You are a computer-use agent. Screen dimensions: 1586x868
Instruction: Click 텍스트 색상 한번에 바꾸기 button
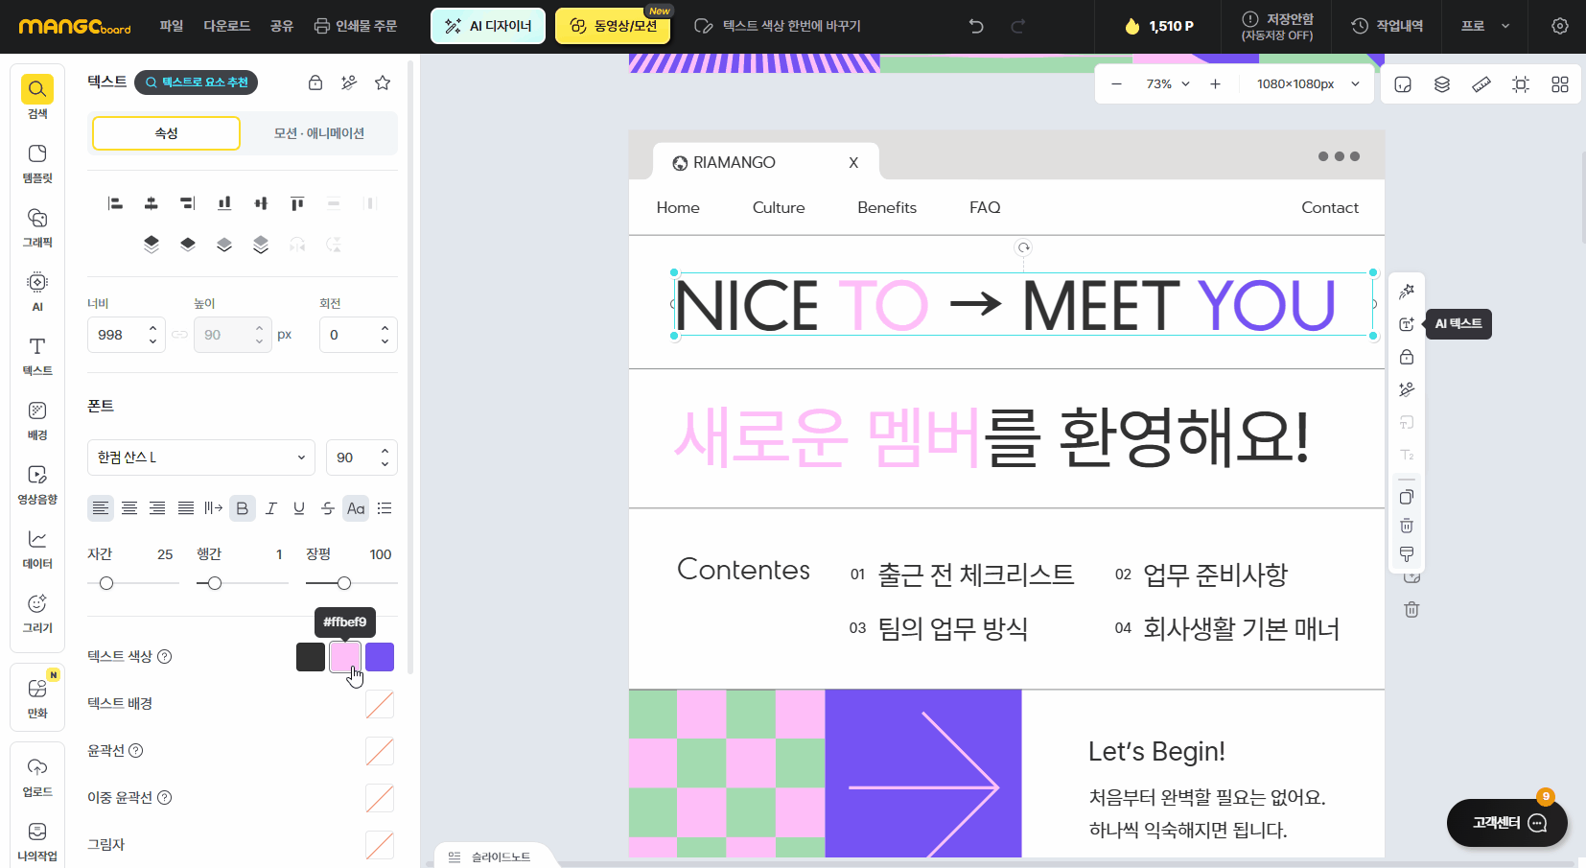click(x=778, y=26)
